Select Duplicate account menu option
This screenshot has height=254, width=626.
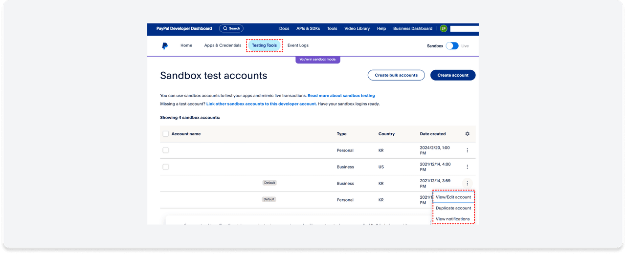tap(453, 208)
